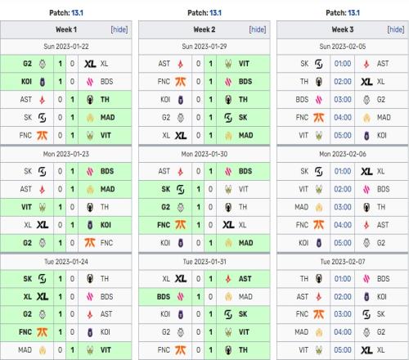Open Patch 13.1 link above Week 2

point(215,13)
